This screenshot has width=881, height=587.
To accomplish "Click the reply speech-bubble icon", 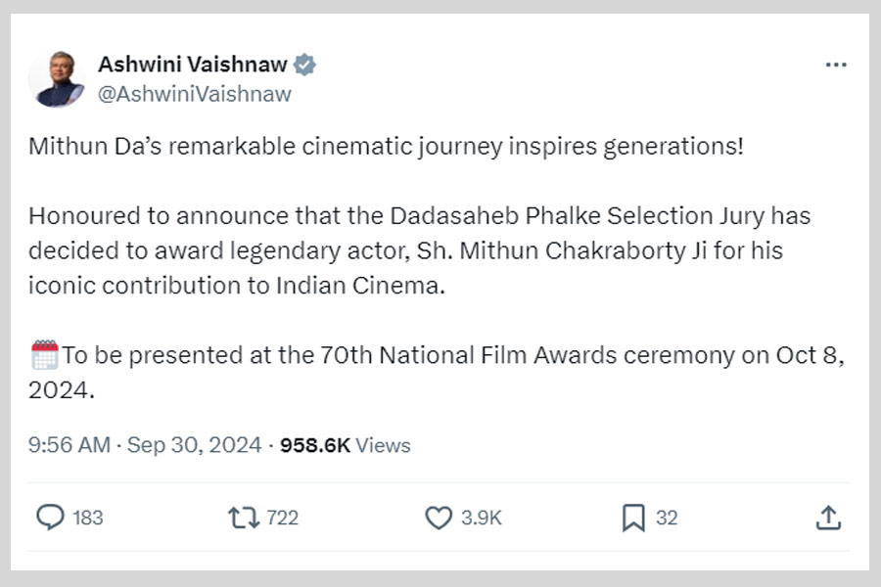I will click(x=49, y=518).
